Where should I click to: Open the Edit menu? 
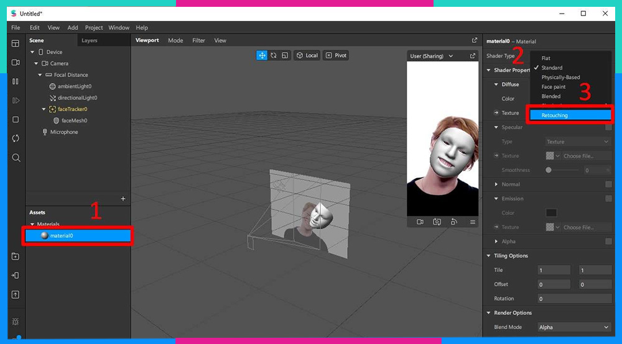(x=34, y=28)
